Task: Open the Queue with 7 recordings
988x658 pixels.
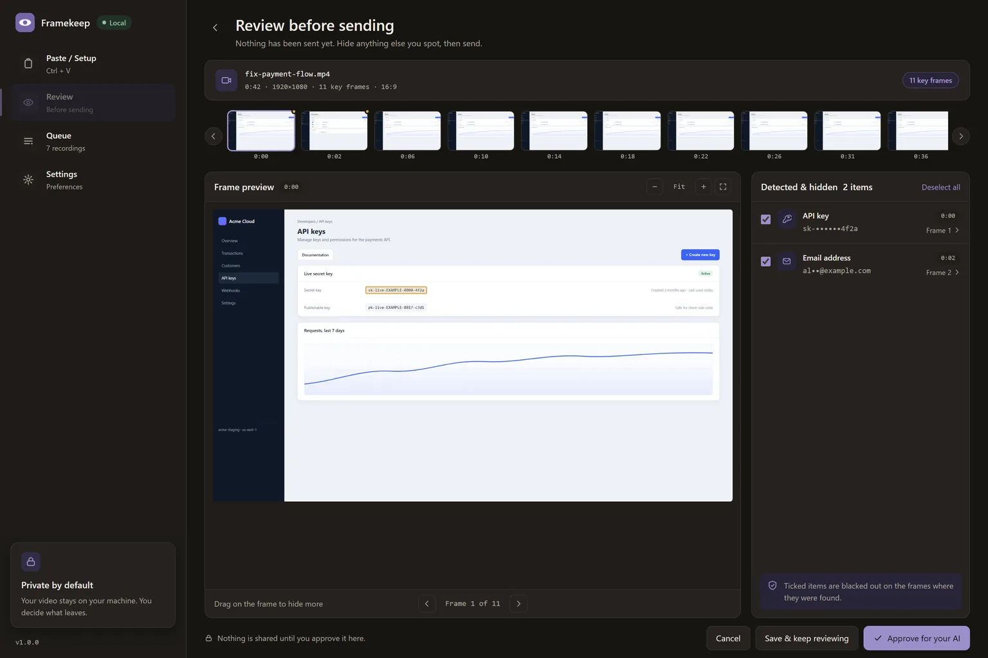Action: (x=93, y=141)
